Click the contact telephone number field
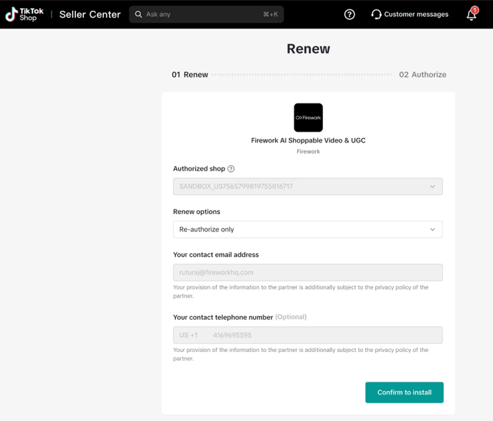 pyautogui.click(x=324, y=335)
